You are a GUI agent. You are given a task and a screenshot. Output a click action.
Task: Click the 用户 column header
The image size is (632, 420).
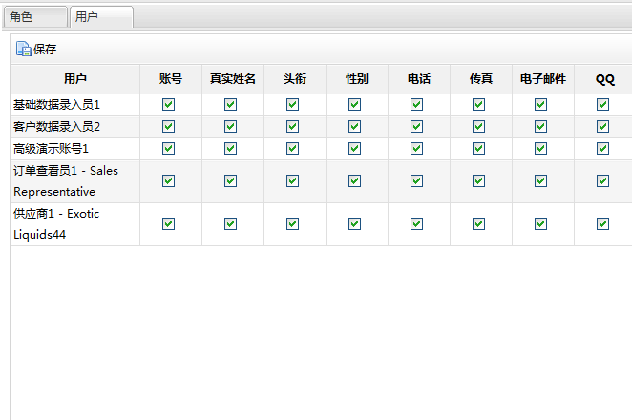(x=75, y=79)
